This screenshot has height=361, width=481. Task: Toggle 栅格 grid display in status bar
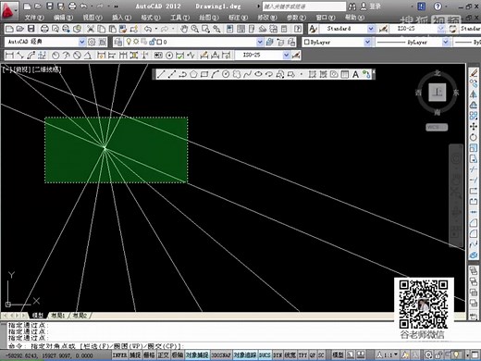pyautogui.click(x=149, y=355)
